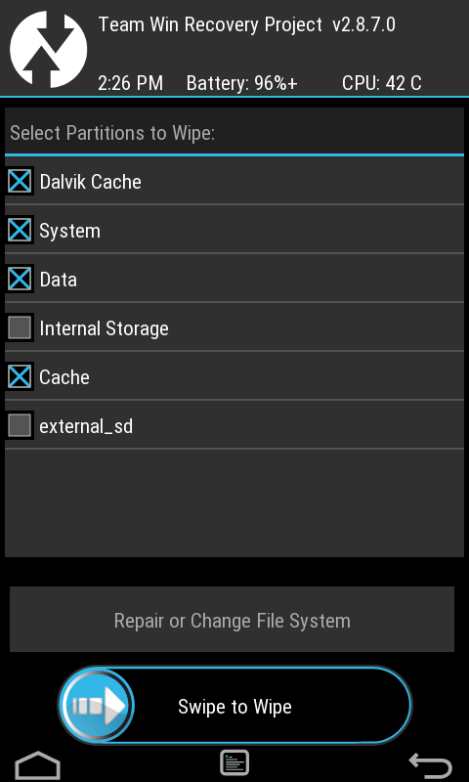Screen dimensions: 469x782
Task: Uncheck the Data partition checkbox
Action: (20, 279)
